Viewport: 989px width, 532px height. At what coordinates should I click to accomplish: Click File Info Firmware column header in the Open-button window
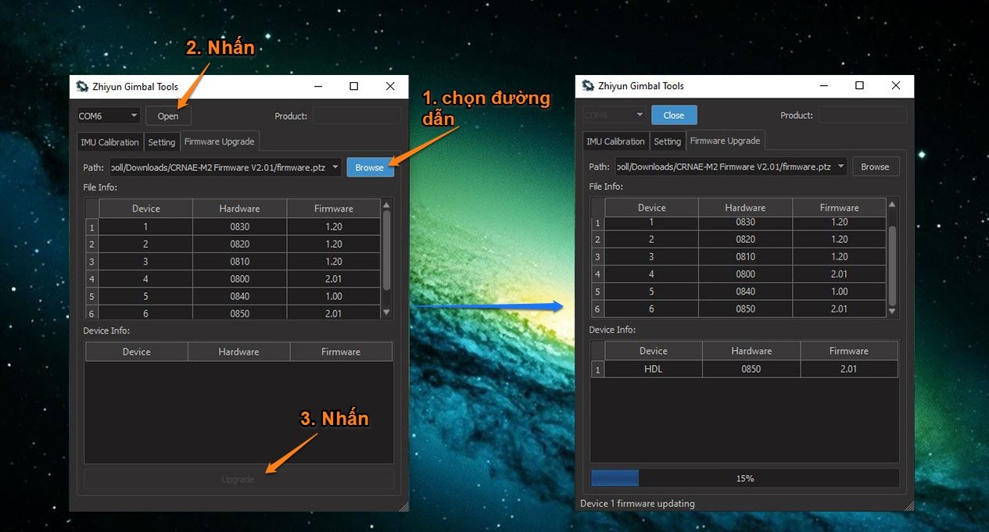334,209
